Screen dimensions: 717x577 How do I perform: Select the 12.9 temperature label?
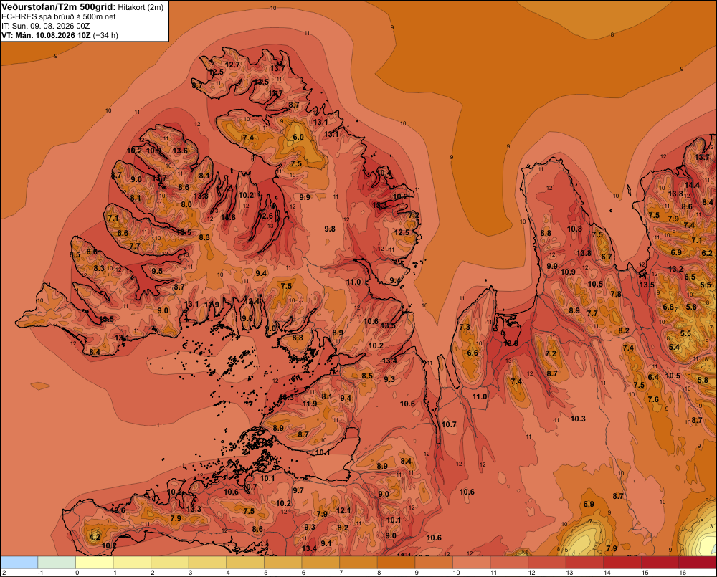click(212, 305)
